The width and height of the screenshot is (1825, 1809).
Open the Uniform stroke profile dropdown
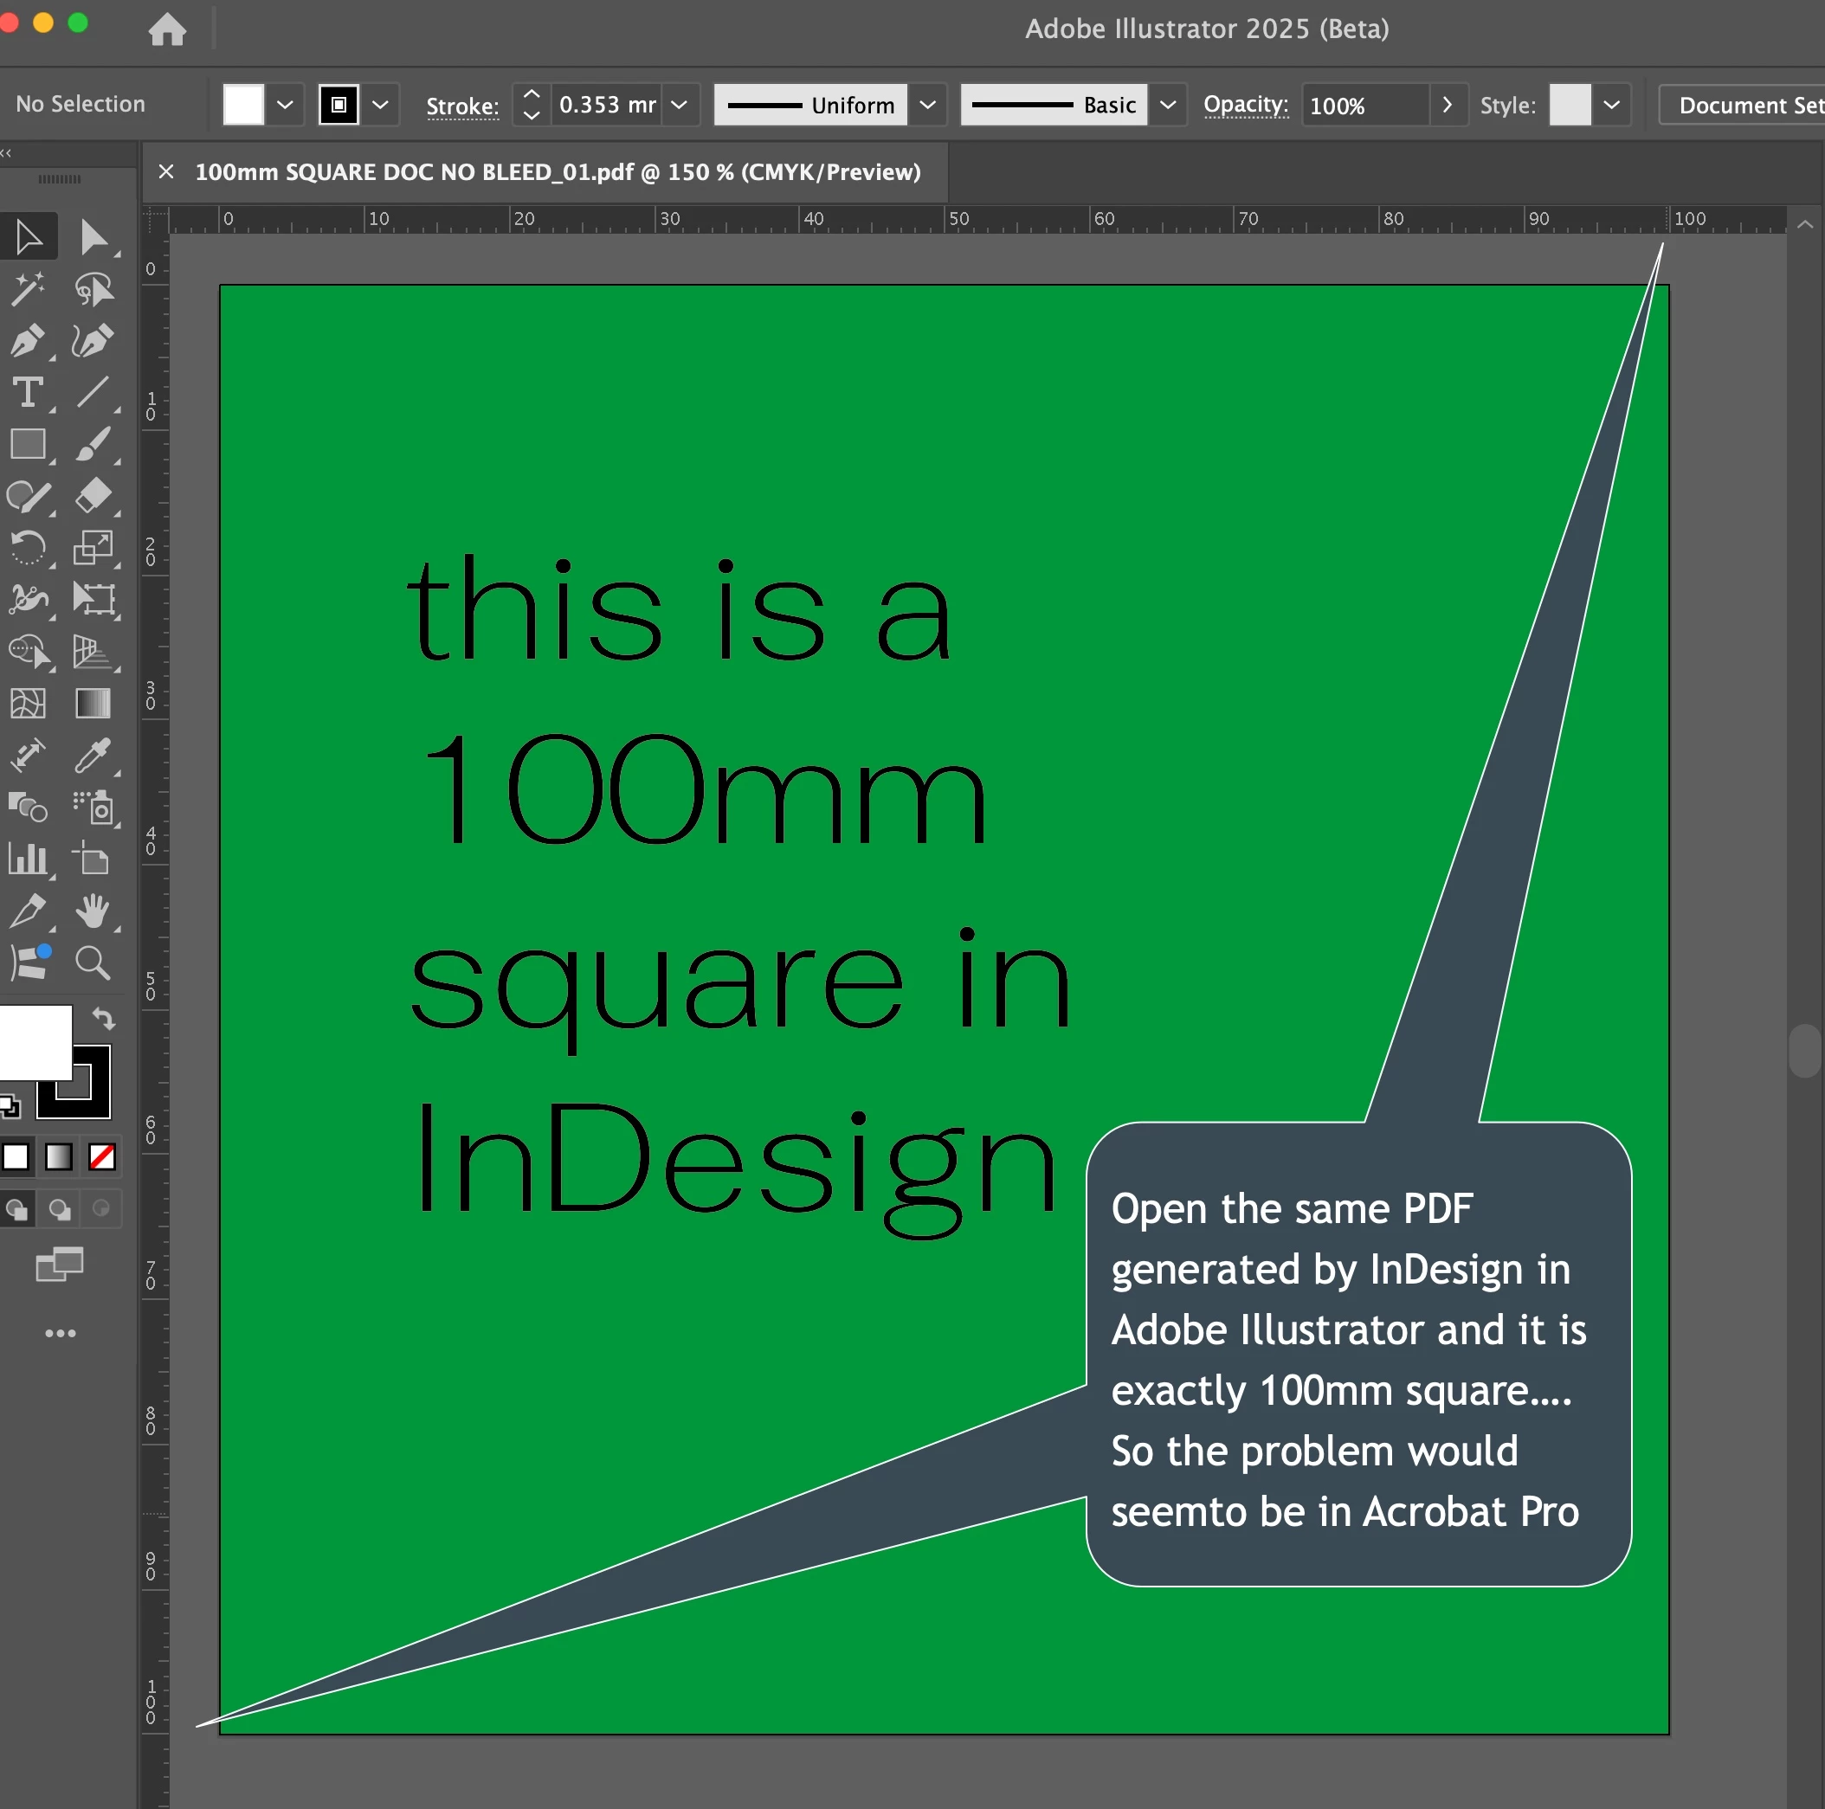tap(927, 105)
